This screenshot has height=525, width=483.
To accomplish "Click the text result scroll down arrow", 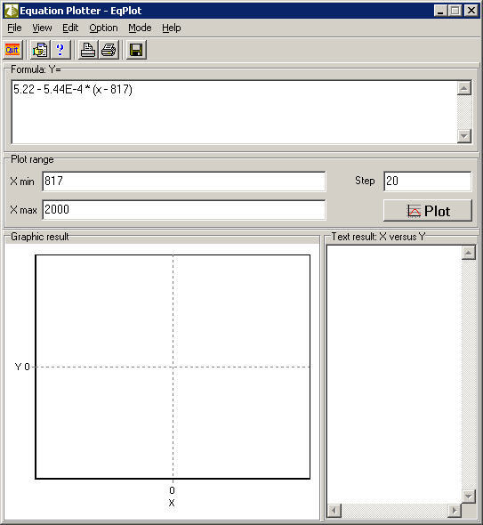I will (x=468, y=496).
